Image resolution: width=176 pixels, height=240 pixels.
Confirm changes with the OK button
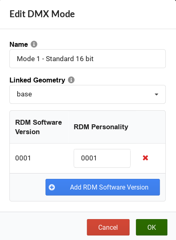(x=151, y=227)
